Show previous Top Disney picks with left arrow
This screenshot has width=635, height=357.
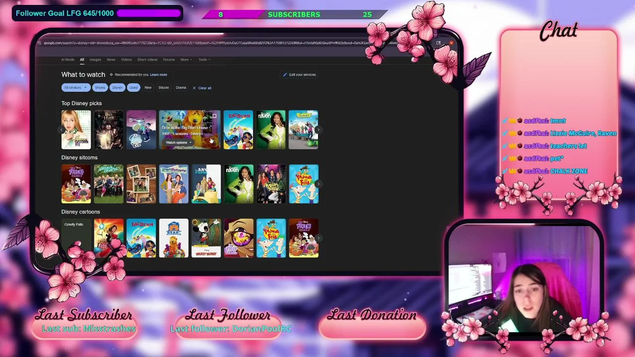click(62, 130)
